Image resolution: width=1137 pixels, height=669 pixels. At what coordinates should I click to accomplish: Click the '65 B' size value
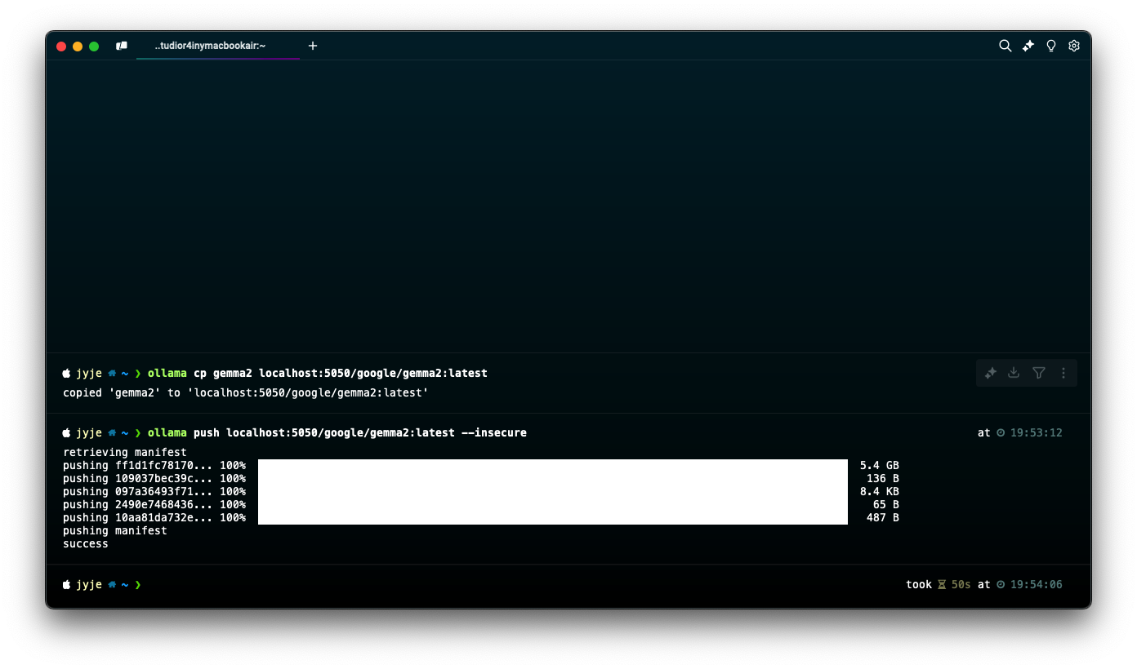pyautogui.click(x=886, y=505)
